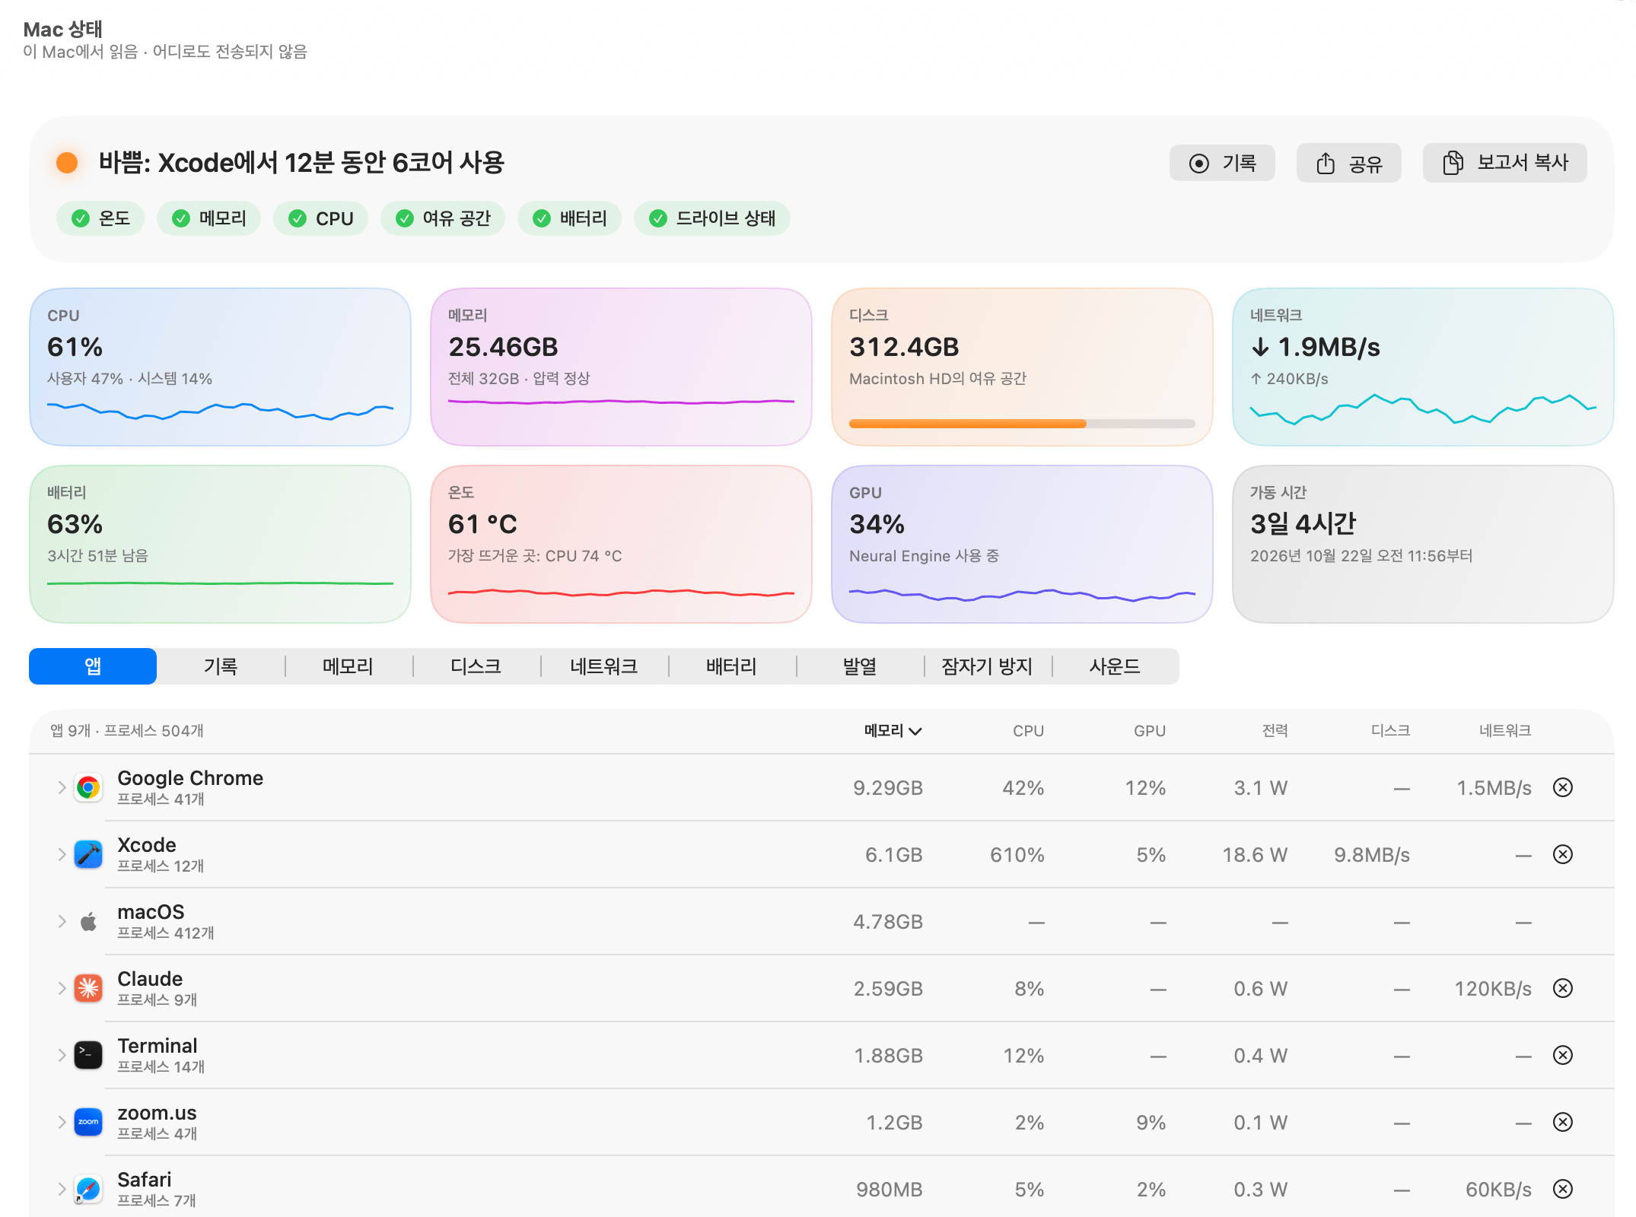Quit zoom.us with its X icon

[x=1563, y=1123]
